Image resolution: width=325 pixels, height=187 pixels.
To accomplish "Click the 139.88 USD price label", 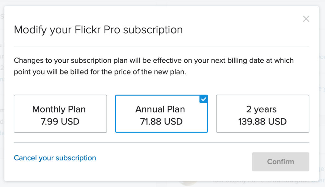I will [262, 121].
